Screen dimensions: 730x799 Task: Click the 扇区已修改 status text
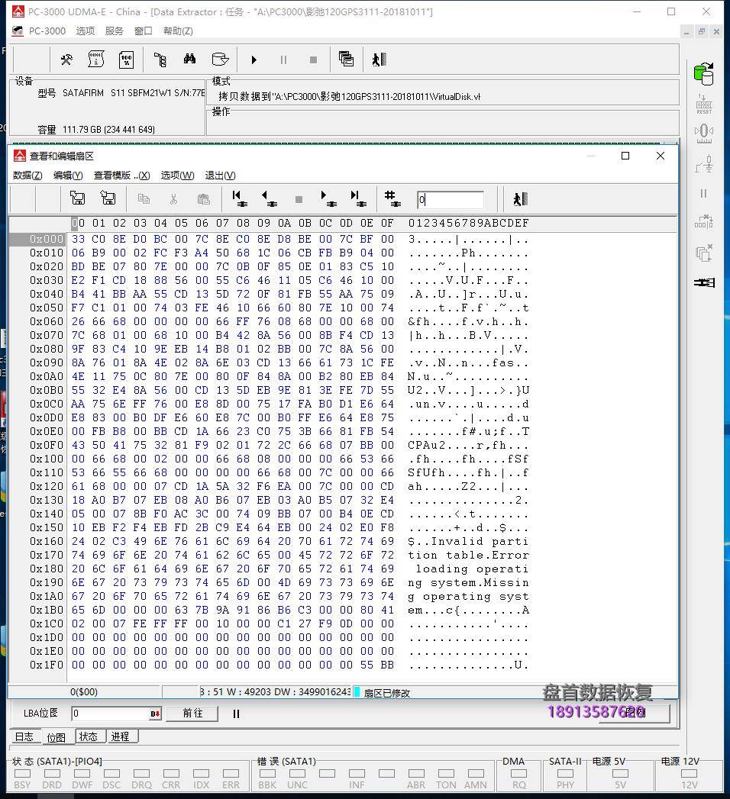point(387,693)
